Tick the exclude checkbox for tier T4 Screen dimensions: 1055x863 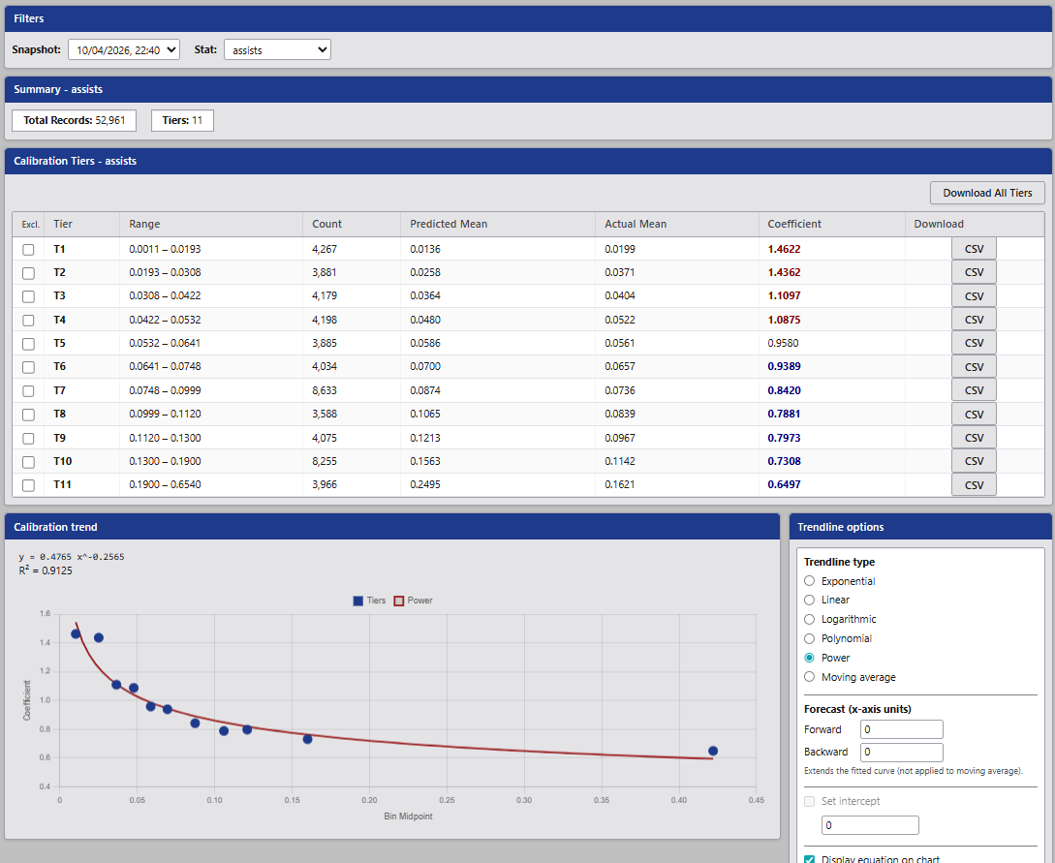(28, 321)
